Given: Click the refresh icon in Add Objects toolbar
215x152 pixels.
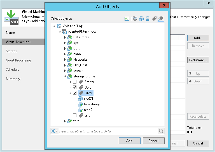Looking at the screenshot, I should (127, 19).
